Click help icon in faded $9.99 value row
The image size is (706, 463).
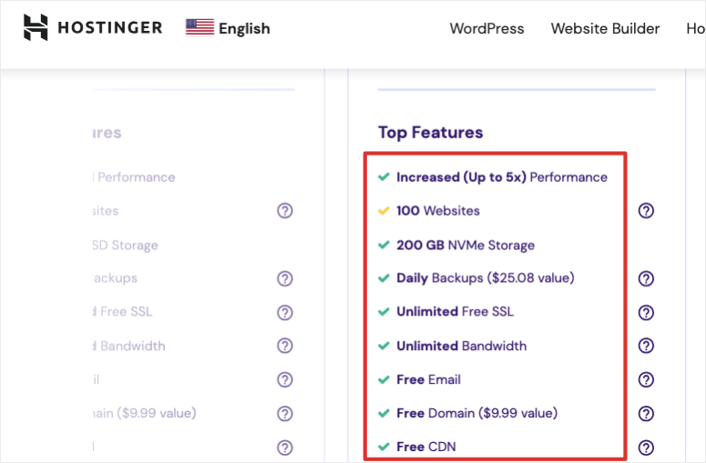285,414
